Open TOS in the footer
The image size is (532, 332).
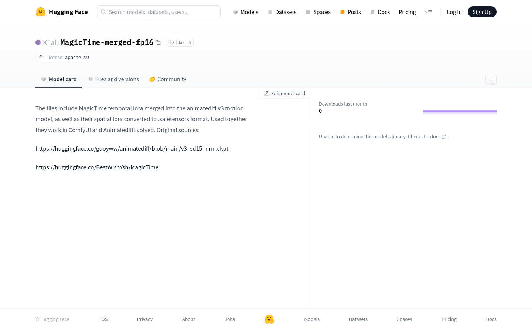(103, 319)
